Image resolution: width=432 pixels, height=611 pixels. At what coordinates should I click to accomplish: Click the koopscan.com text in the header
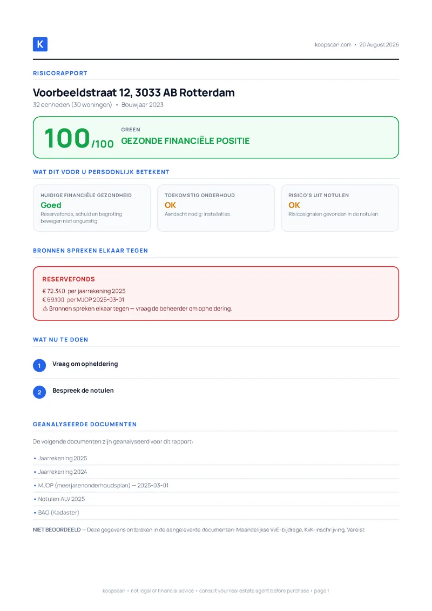(333, 45)
